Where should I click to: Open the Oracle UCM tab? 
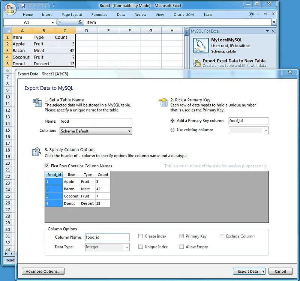(183, 15)
